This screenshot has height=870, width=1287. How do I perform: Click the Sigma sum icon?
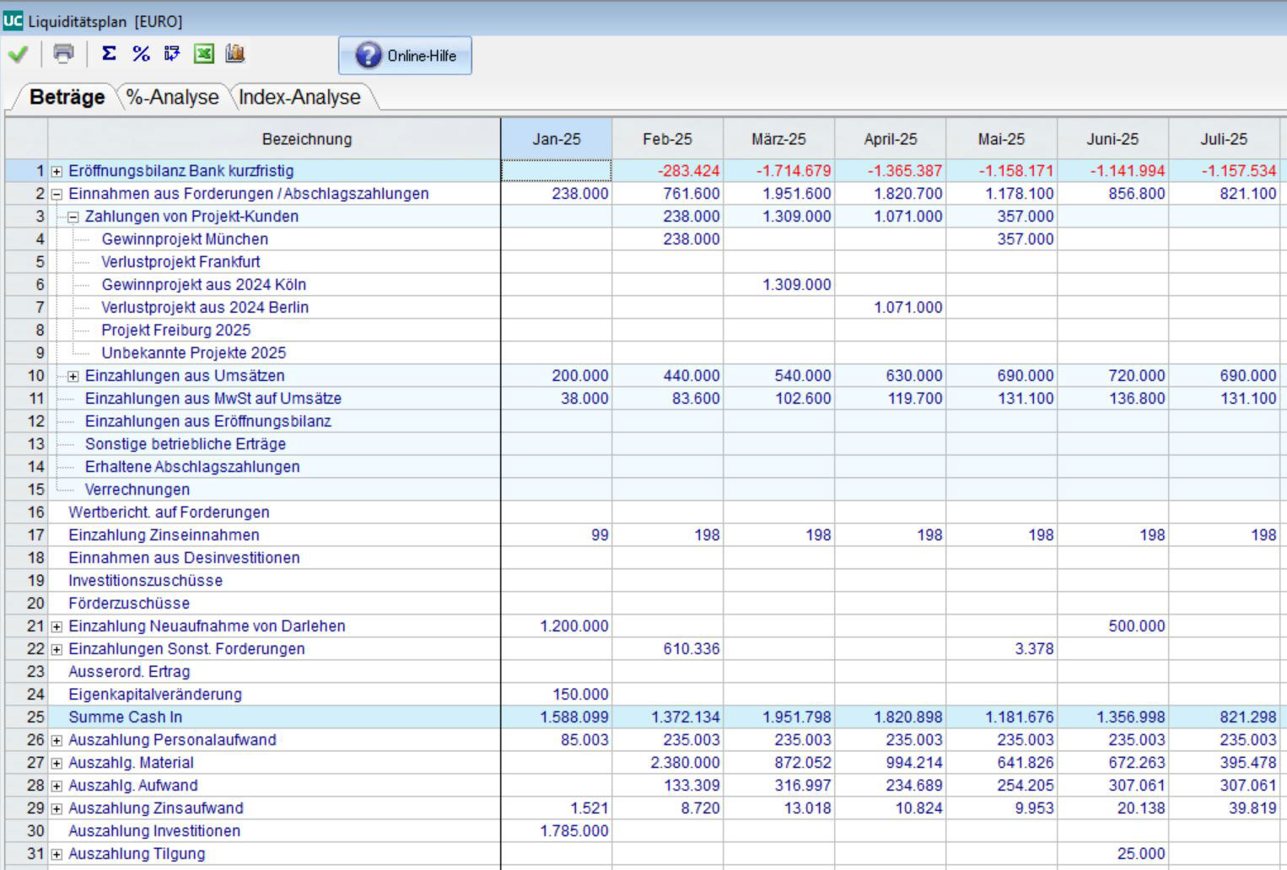click(109, 54)
